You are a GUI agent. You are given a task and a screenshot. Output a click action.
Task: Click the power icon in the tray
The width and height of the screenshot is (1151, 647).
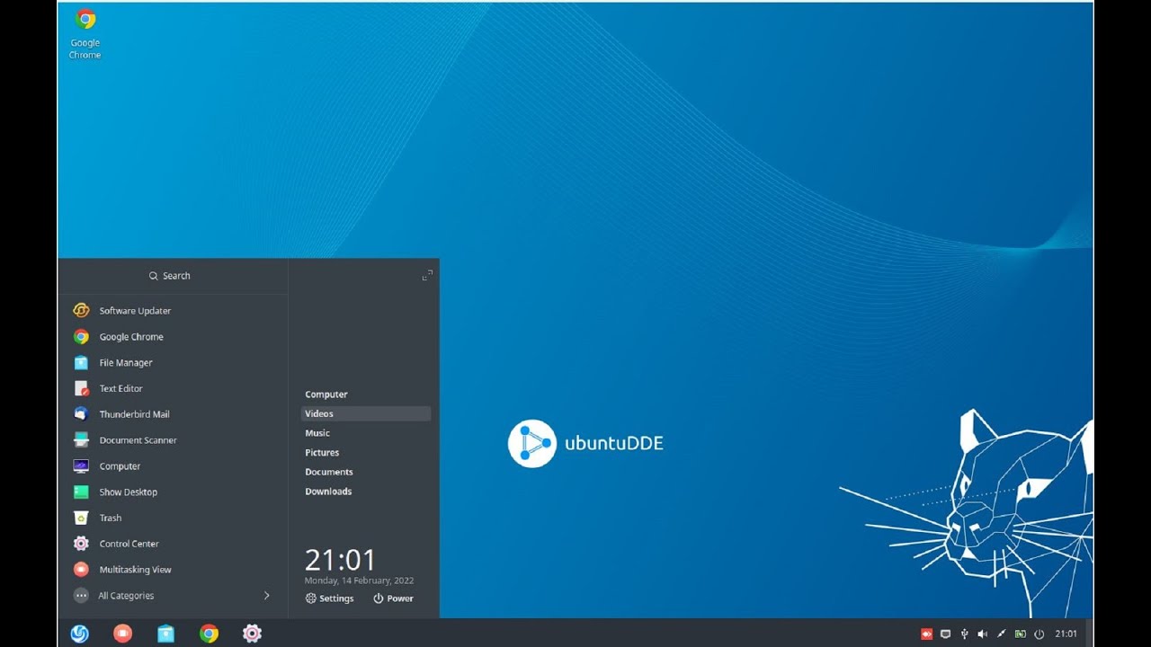[x=1039, y=634]
